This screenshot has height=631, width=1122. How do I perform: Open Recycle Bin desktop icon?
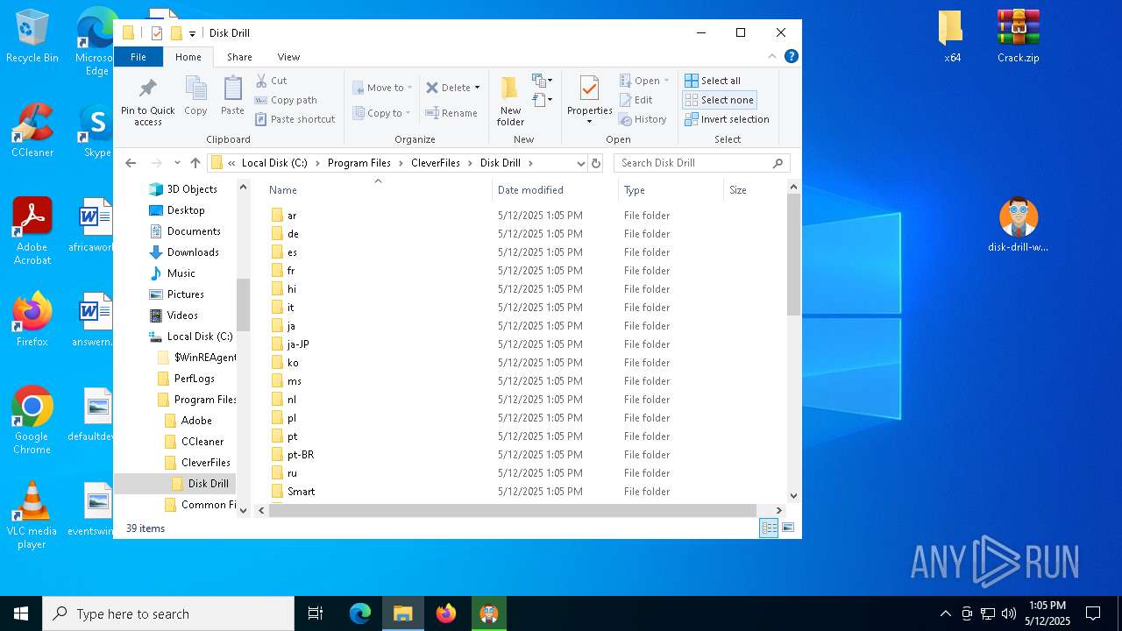click(x=32, y=38)
